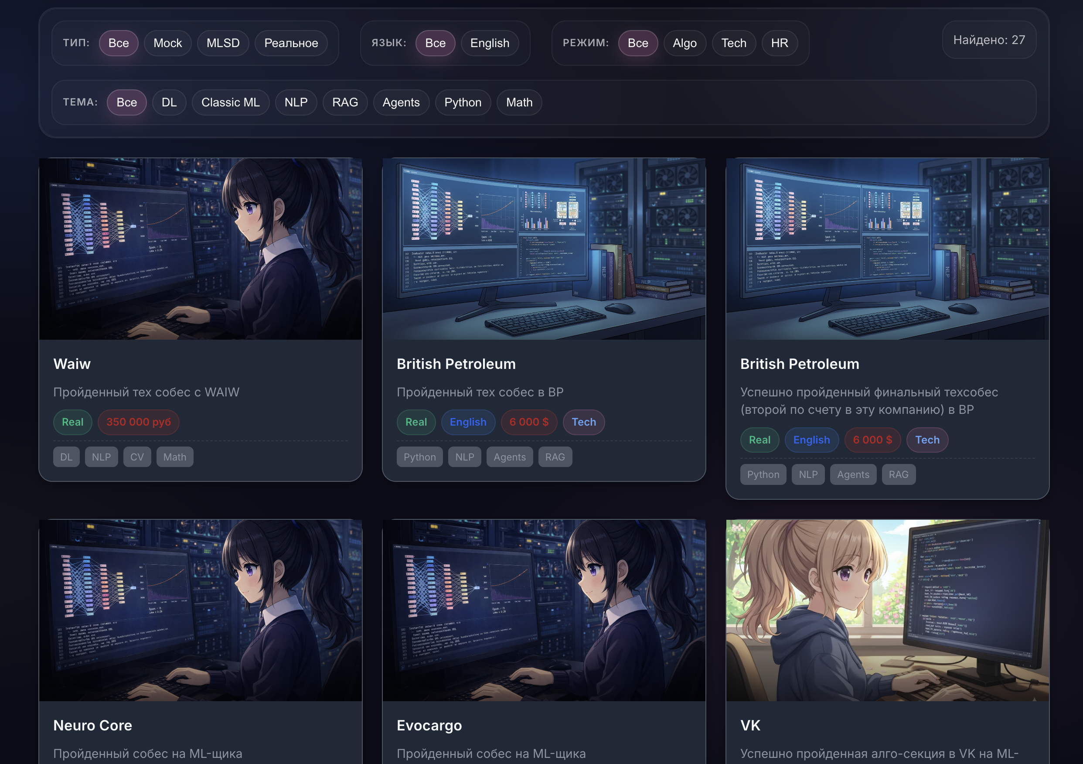Screen dimensions: 1083x764
Task: Open the Waiw interview card title
Action: (72, 364)
